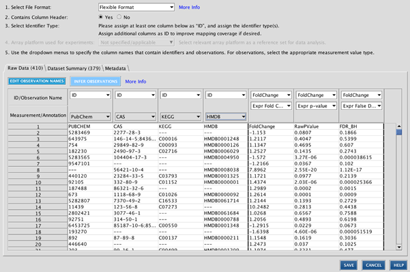This screenshot has height=272, width=410.
Task: Select RawPValue cell 2.55E-20
Action: pos(317,169)
